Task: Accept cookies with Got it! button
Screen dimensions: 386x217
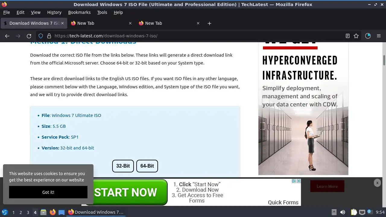Action: [48, 192]
